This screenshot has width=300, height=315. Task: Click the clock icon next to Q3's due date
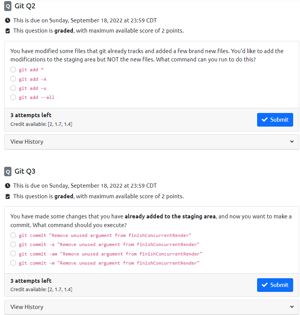(8, 186)
